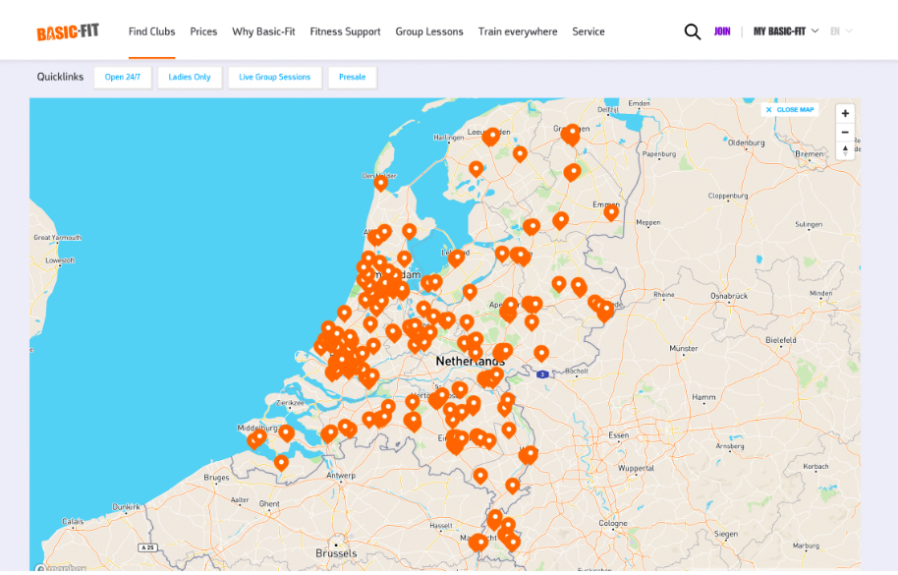
Task: Click the Dunkirk map label
Action: coord(126,507)
